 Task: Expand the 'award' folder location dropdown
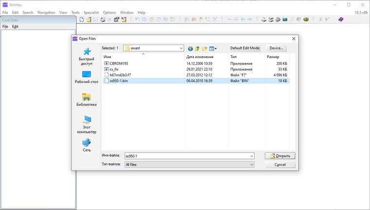coord(181,48)
